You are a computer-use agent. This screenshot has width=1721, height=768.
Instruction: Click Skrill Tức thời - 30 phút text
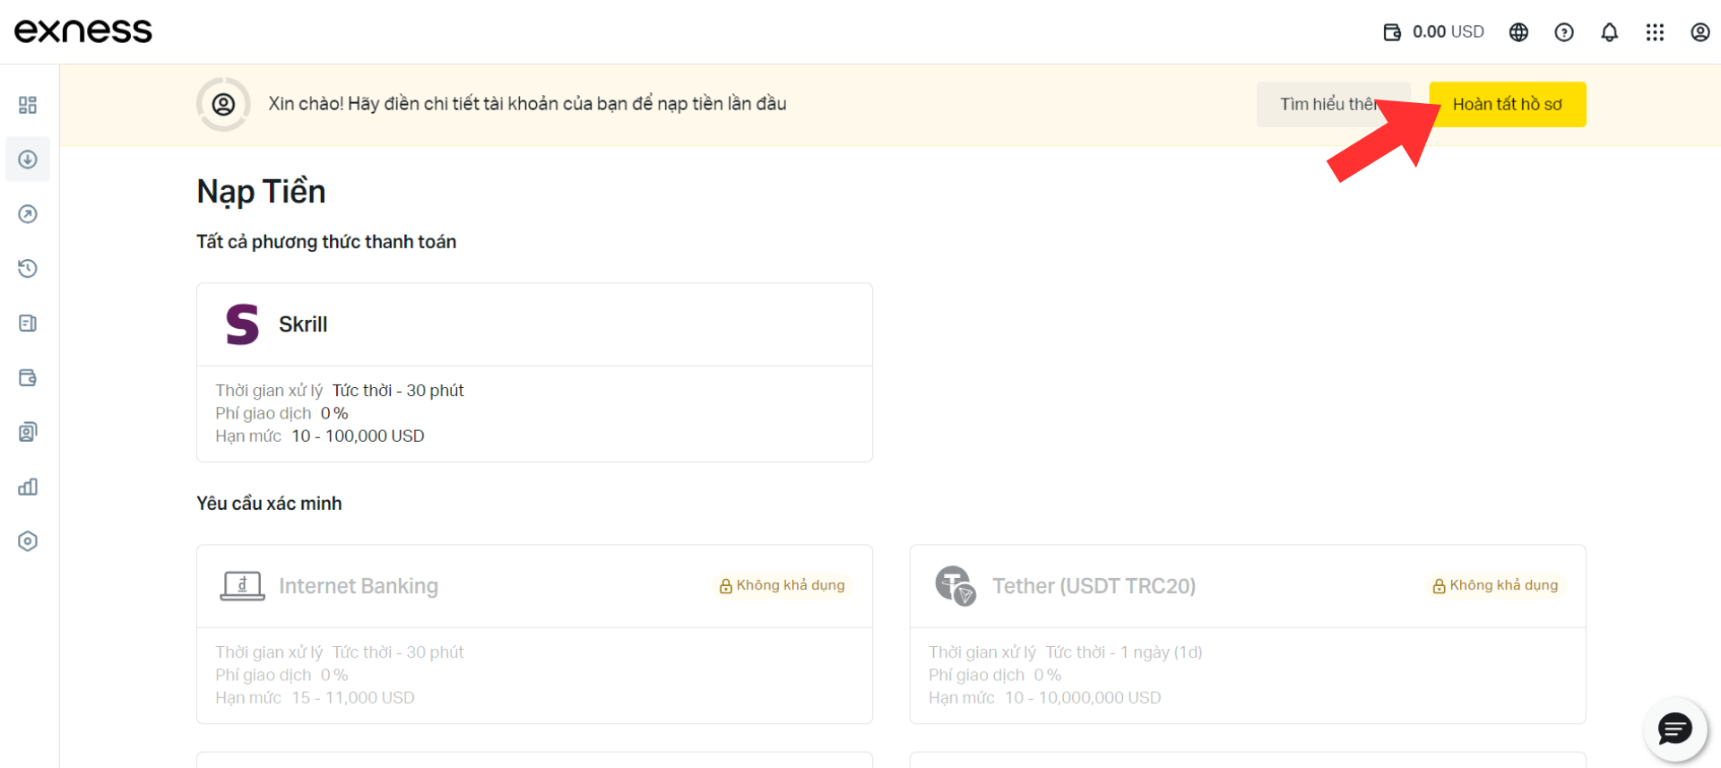pos(398,391)
